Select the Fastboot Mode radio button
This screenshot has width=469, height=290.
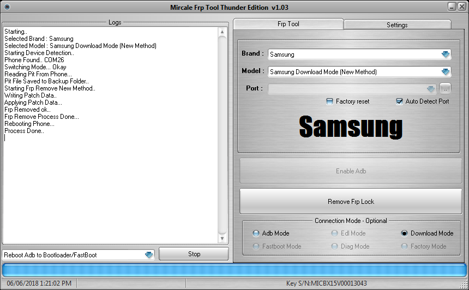256,246
